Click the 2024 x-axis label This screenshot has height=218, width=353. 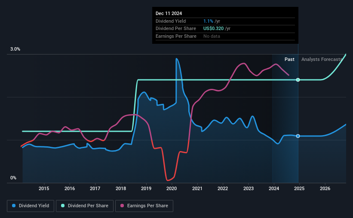(274, 188)
